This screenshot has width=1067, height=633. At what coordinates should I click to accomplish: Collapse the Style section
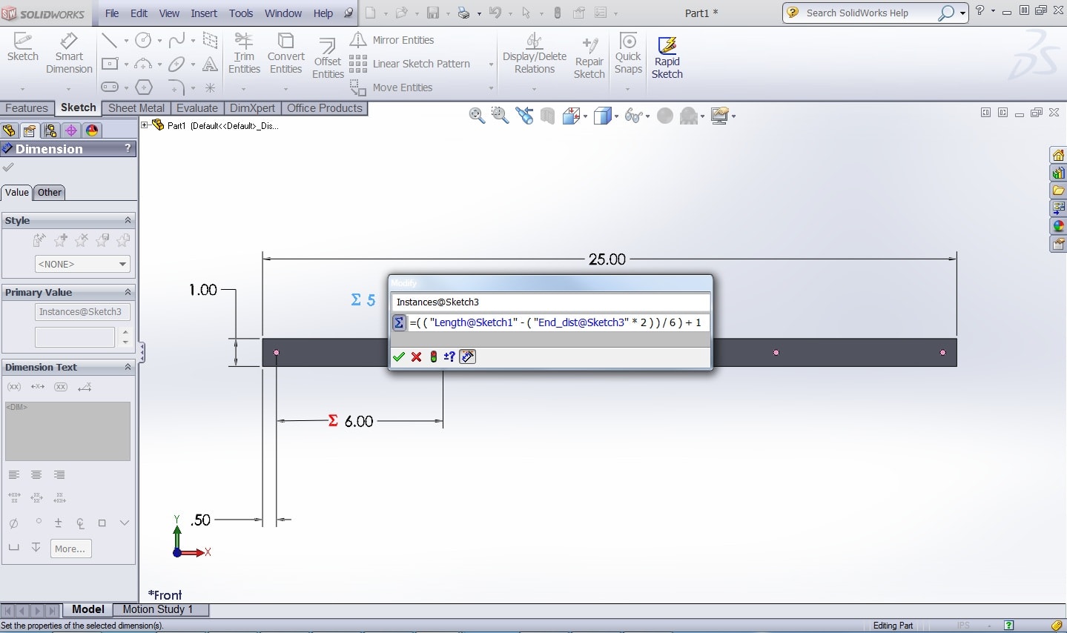(x=128, y=220)
